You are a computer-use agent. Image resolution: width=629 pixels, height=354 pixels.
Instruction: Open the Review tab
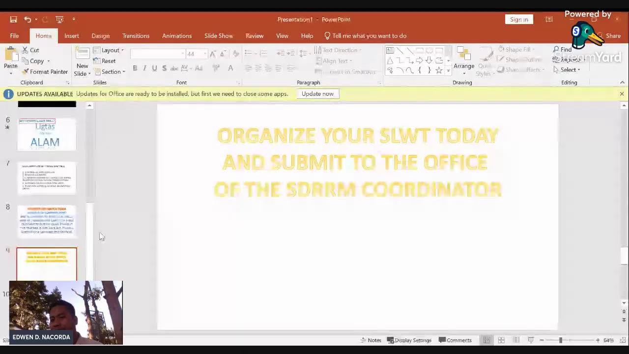pyautogui.click(x=255, y=36)
